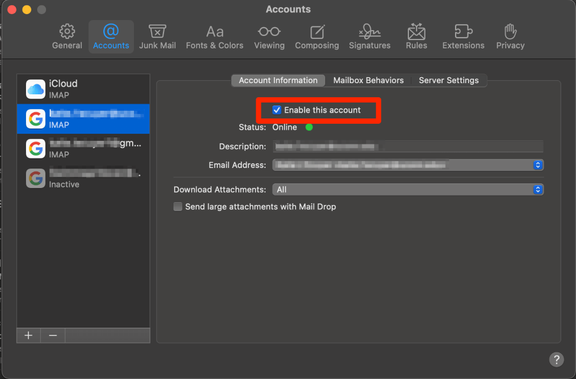Screen dimensions: 576x379
Task: Open Composing preferences pane
Action: pyautogui.click(x=317, y=37)
